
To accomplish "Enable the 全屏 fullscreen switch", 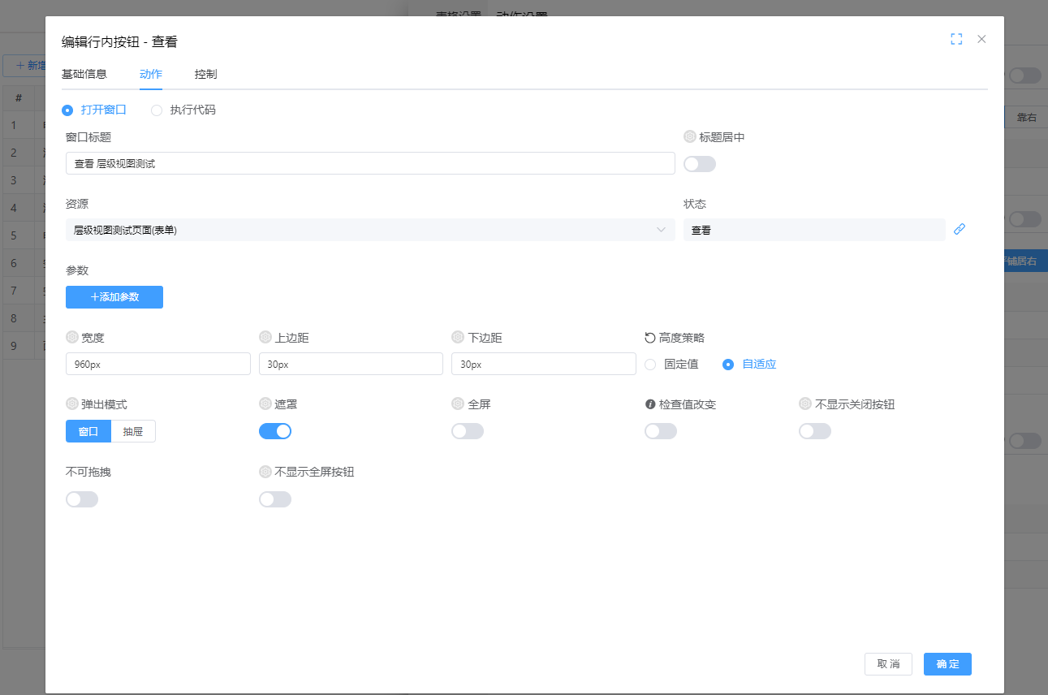I will click(x=468, y=431).
